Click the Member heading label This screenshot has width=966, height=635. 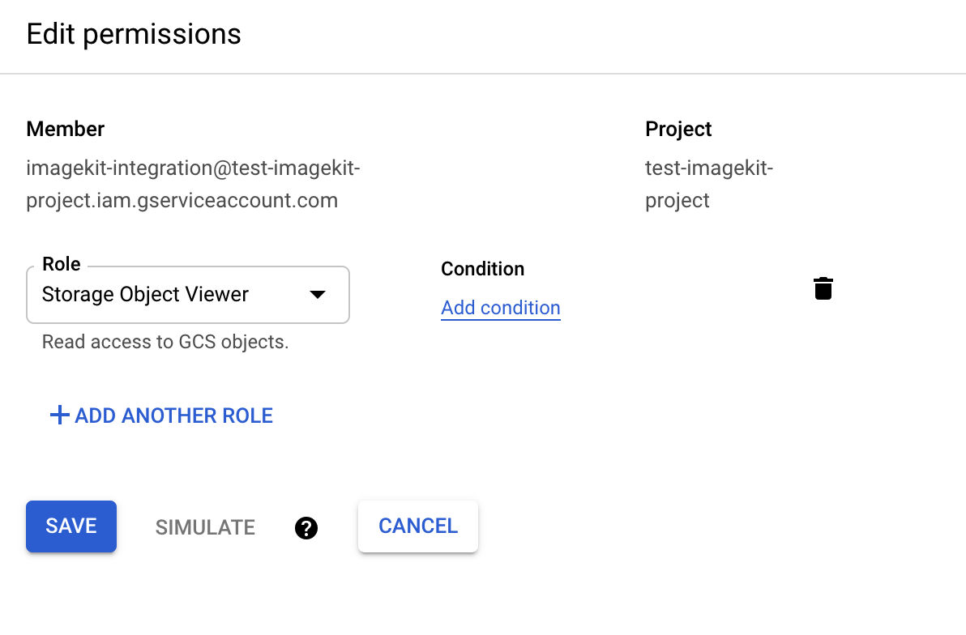[65, 129]
